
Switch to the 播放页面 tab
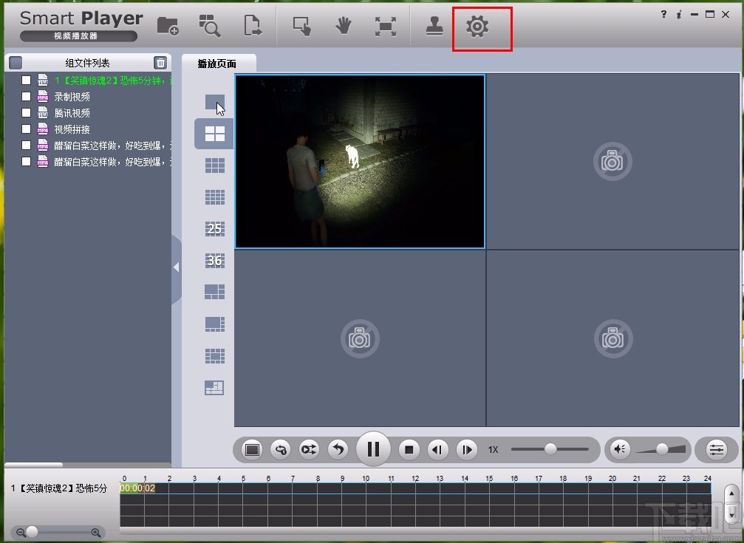pyautogui.click(x=217, y=64)
